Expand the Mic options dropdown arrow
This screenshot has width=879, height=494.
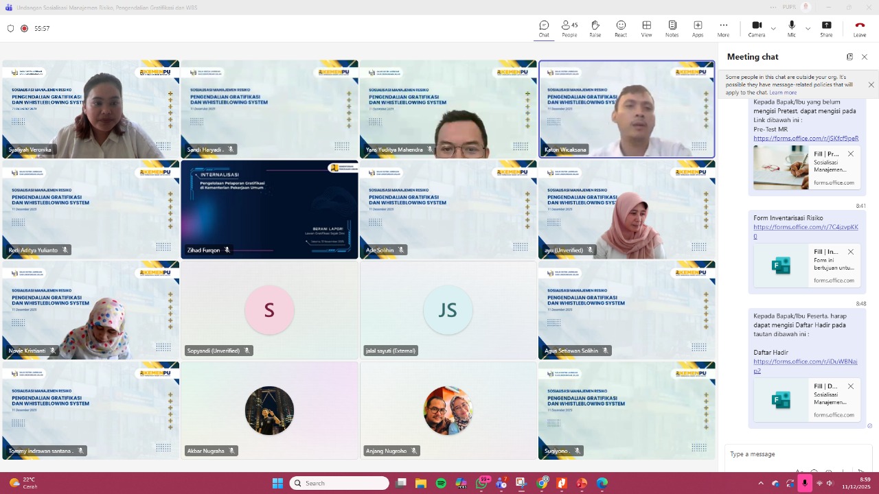pyautogui.click(x=808, y=28)
